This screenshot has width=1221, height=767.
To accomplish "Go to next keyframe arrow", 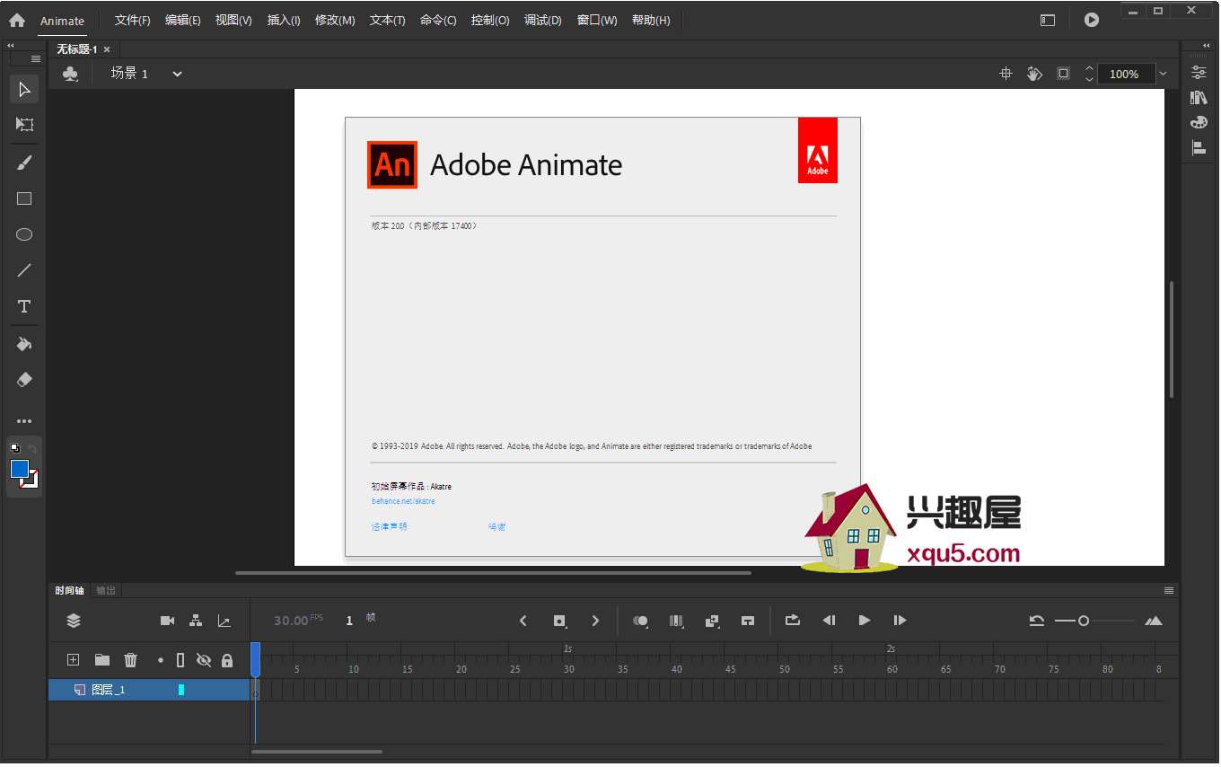I will click(595, 621).
